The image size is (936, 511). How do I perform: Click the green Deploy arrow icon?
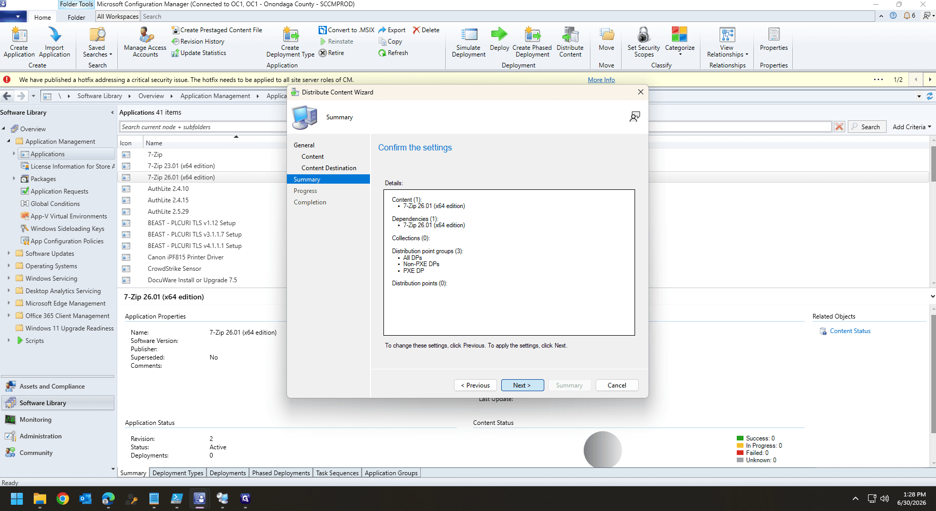[x=499, y=34]
